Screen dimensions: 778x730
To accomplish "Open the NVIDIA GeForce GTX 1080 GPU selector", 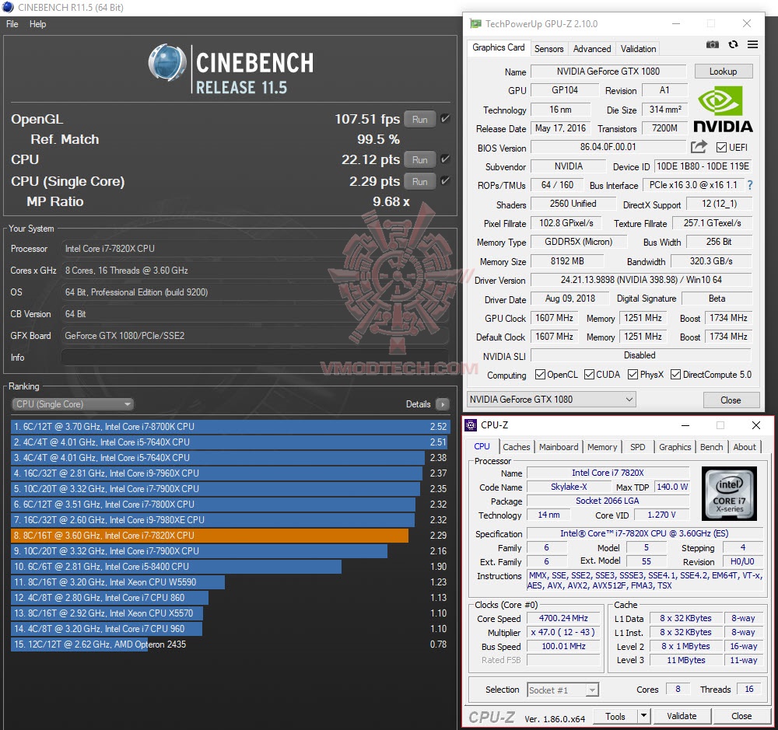I will point(552,400).
